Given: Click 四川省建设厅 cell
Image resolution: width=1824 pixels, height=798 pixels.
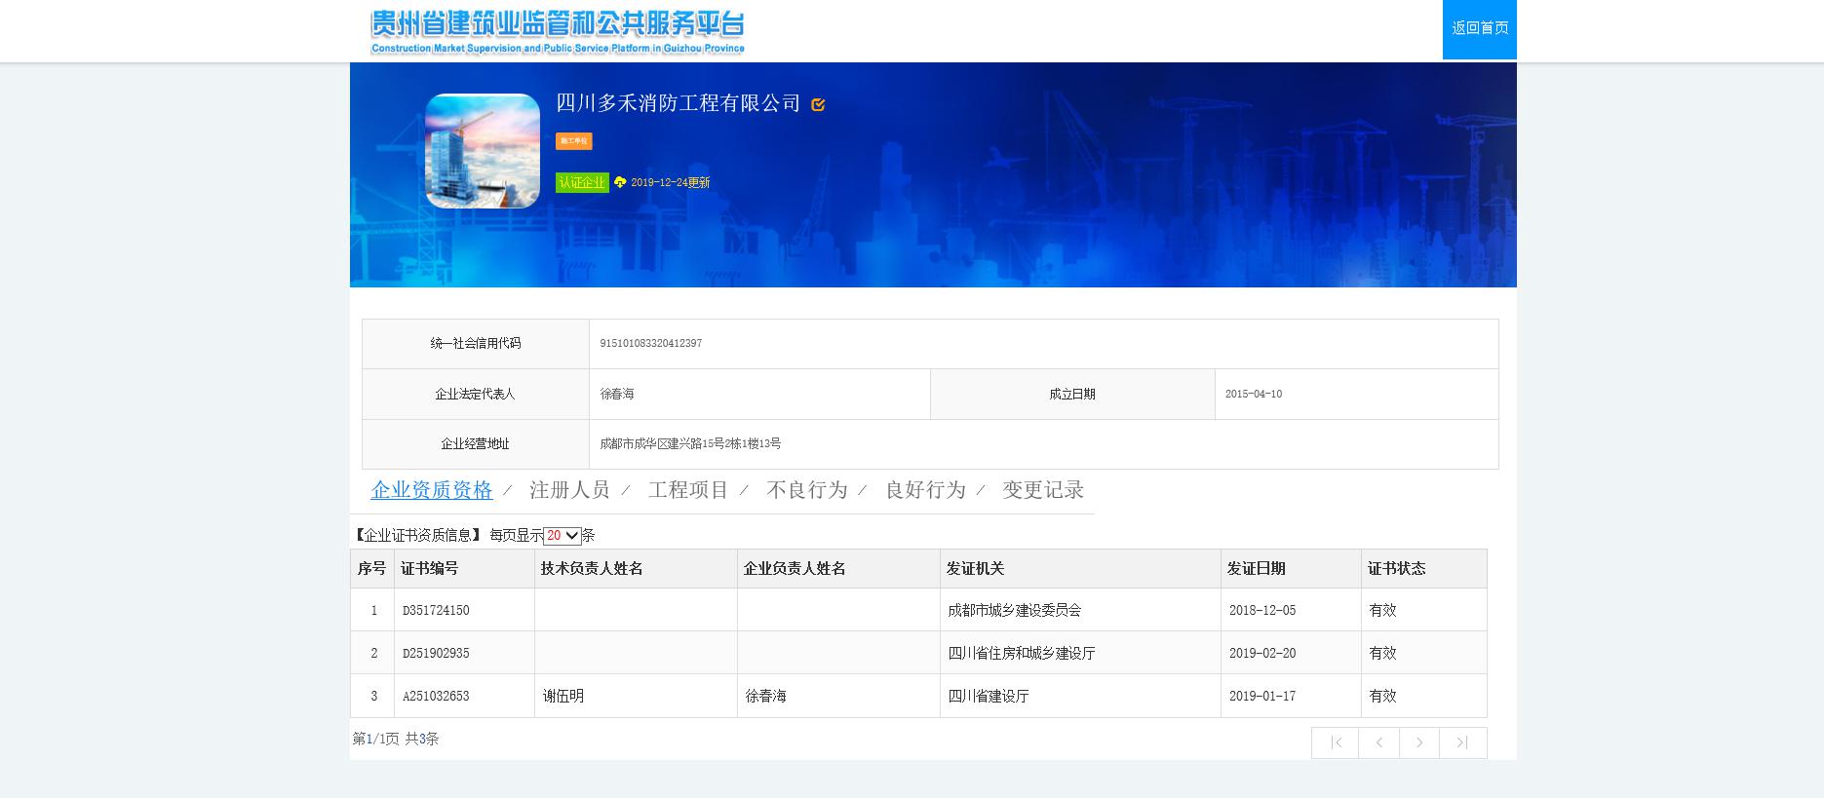Looking at the screenshot, I should coord(989,697).
